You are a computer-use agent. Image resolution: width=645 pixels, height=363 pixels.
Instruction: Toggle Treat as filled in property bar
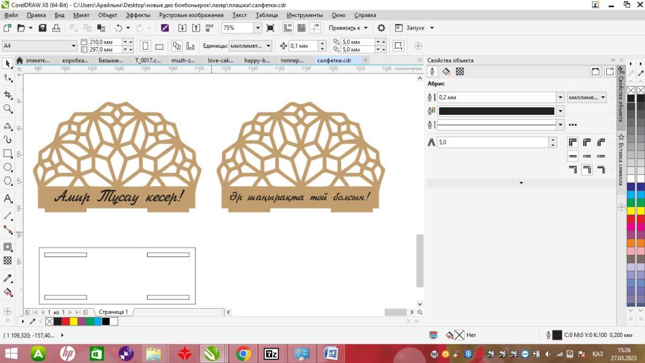tap(398, 45)
